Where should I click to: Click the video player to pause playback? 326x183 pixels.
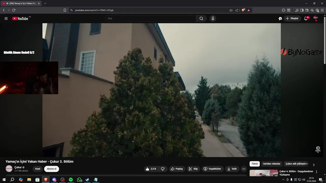[161, 90]
